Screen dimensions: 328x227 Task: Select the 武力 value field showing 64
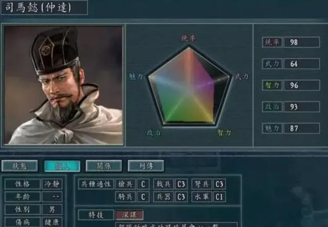302,64
